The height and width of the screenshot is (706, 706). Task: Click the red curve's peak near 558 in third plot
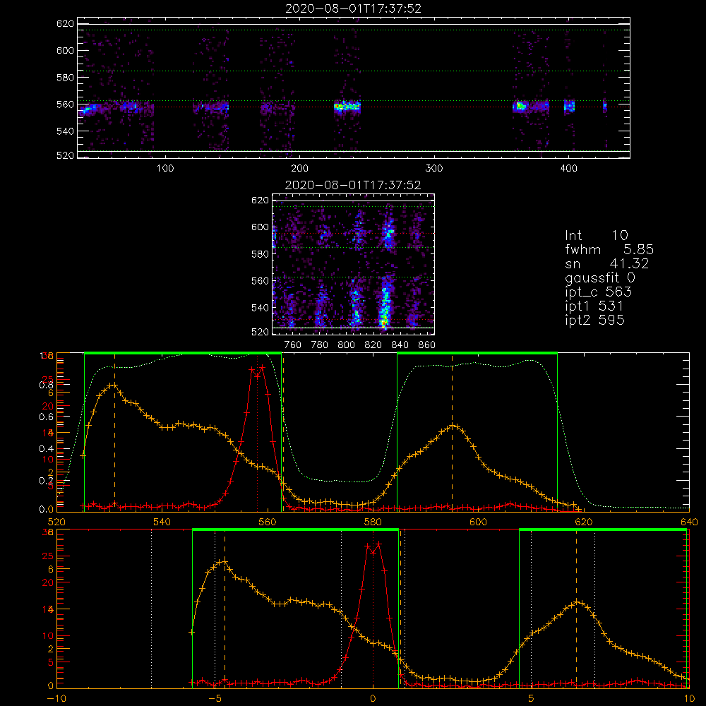[262, 367]
